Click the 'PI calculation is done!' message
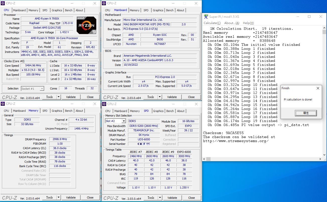Image resolution: width=327 pixels, height=202 pixels. tap(298, 99)
